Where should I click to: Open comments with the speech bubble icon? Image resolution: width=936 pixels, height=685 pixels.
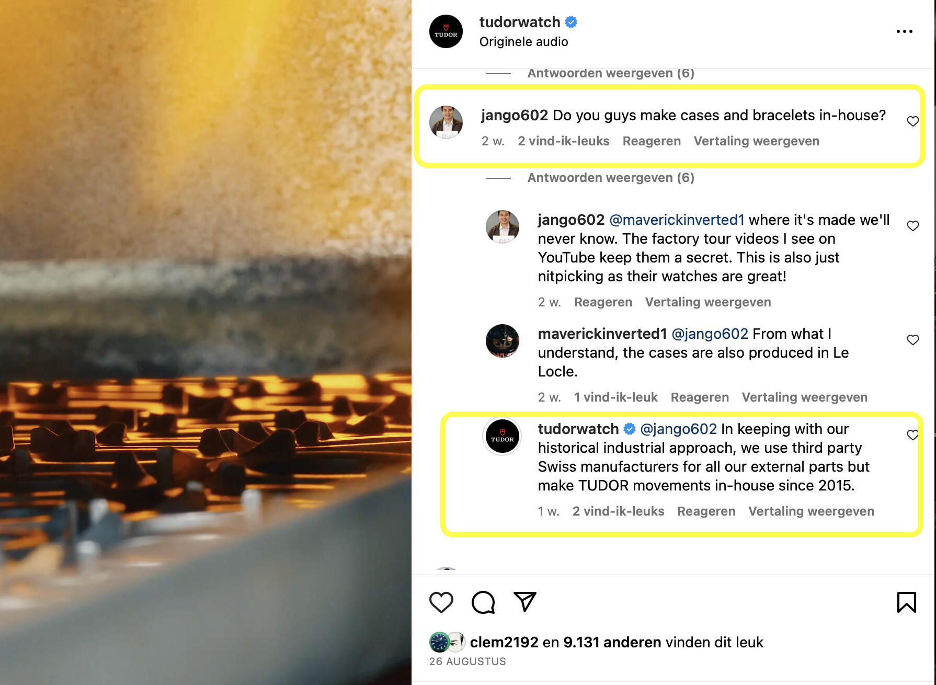(x=483, y=602)
